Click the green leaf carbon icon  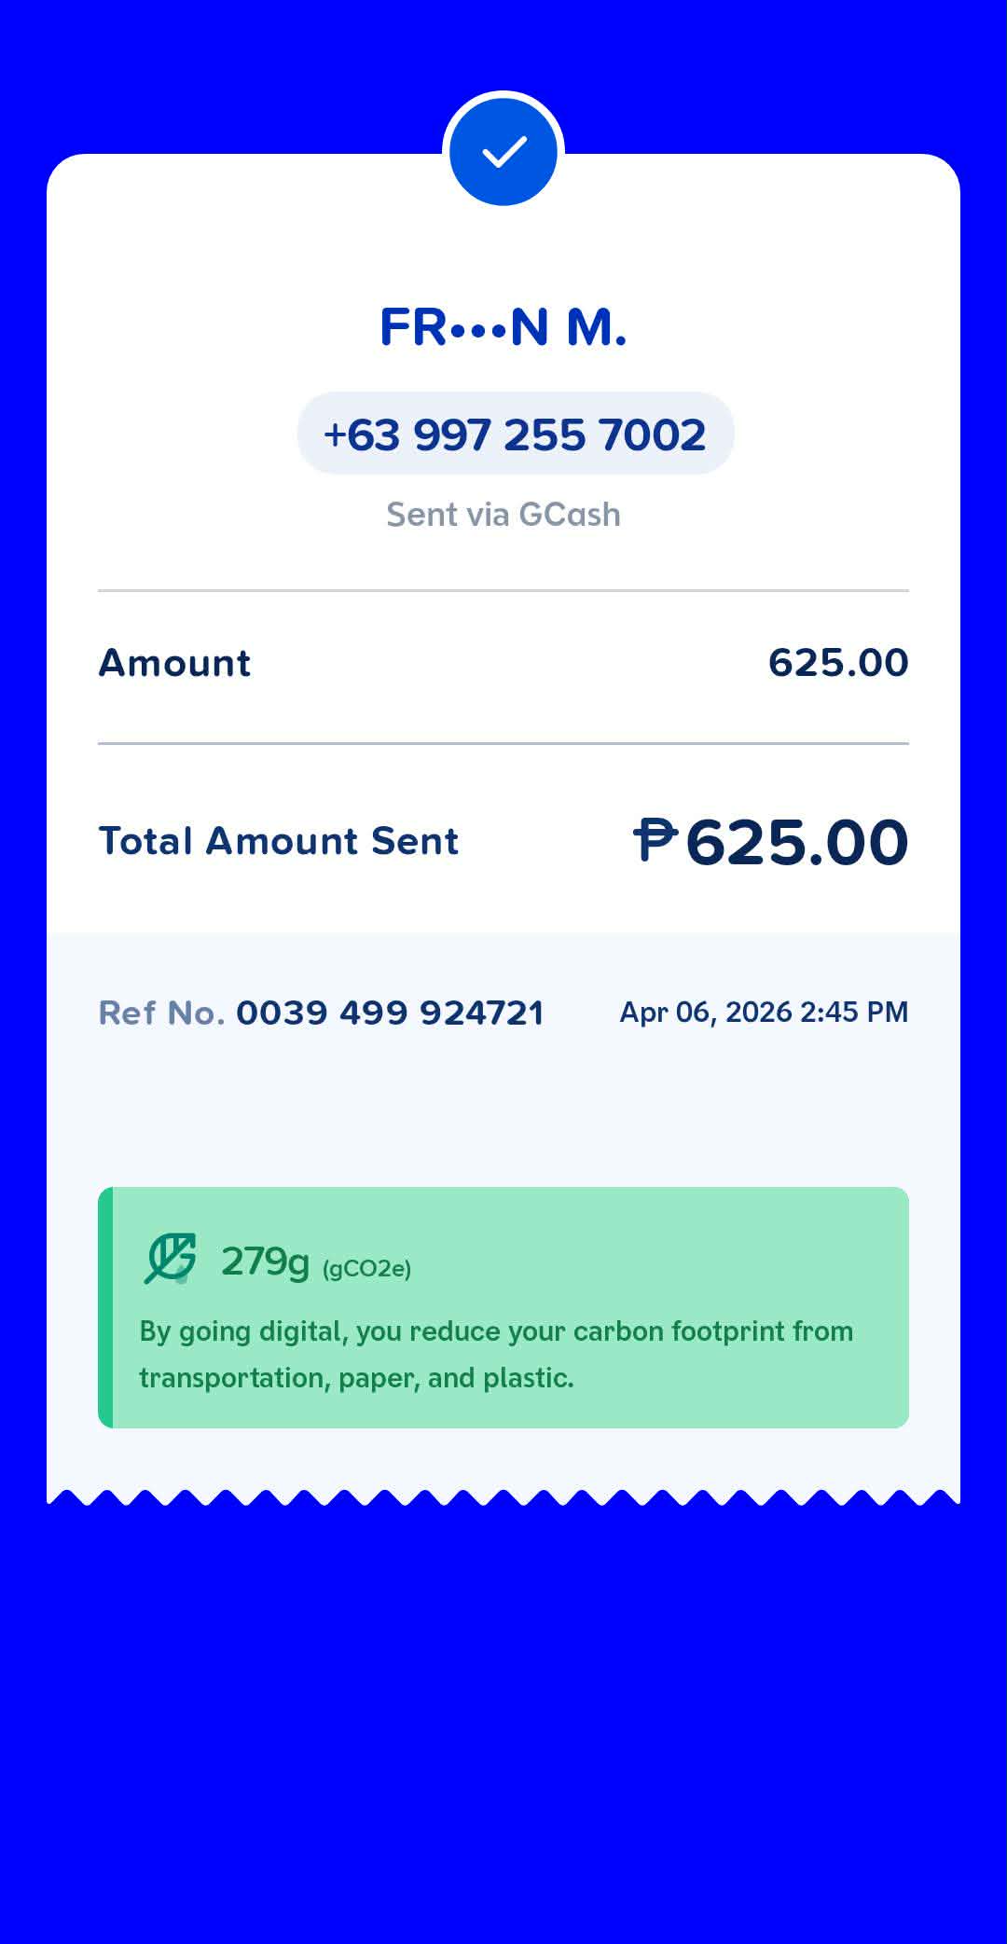point(171,1259)
